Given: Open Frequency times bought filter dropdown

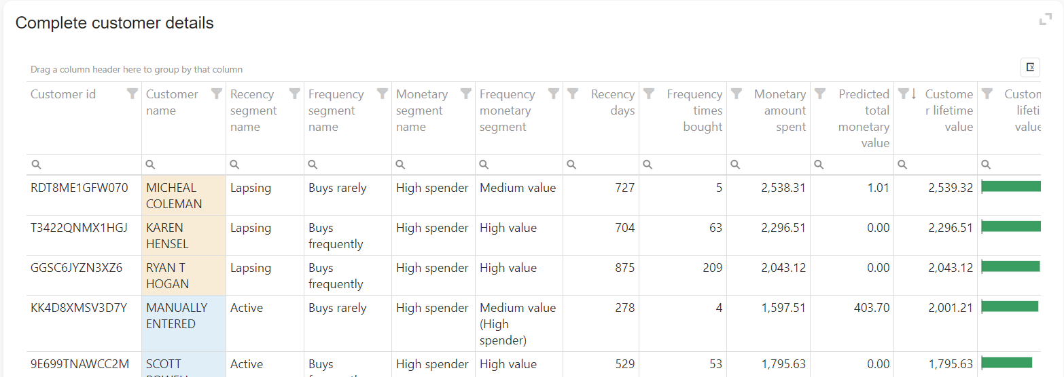Looking at the screenshot, I should click(x=649, y=94).
